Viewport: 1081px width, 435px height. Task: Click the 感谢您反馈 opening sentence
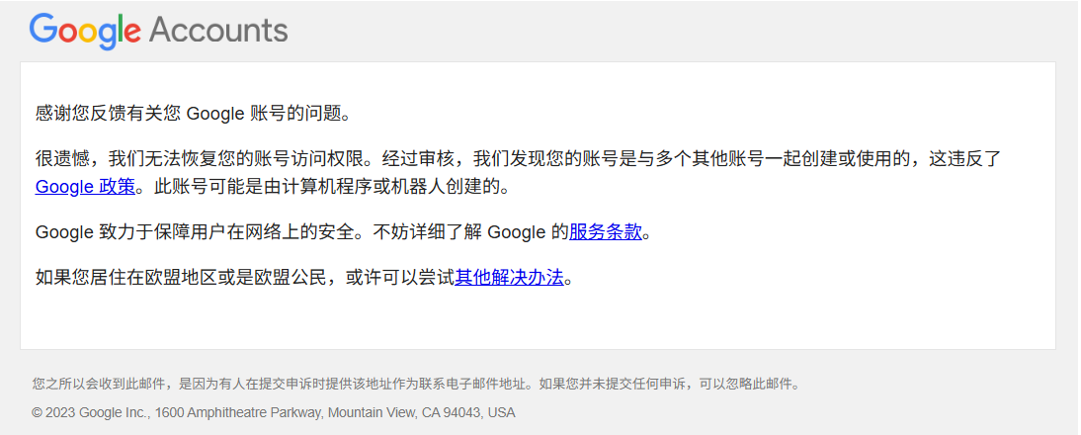(x=193, y=113)
